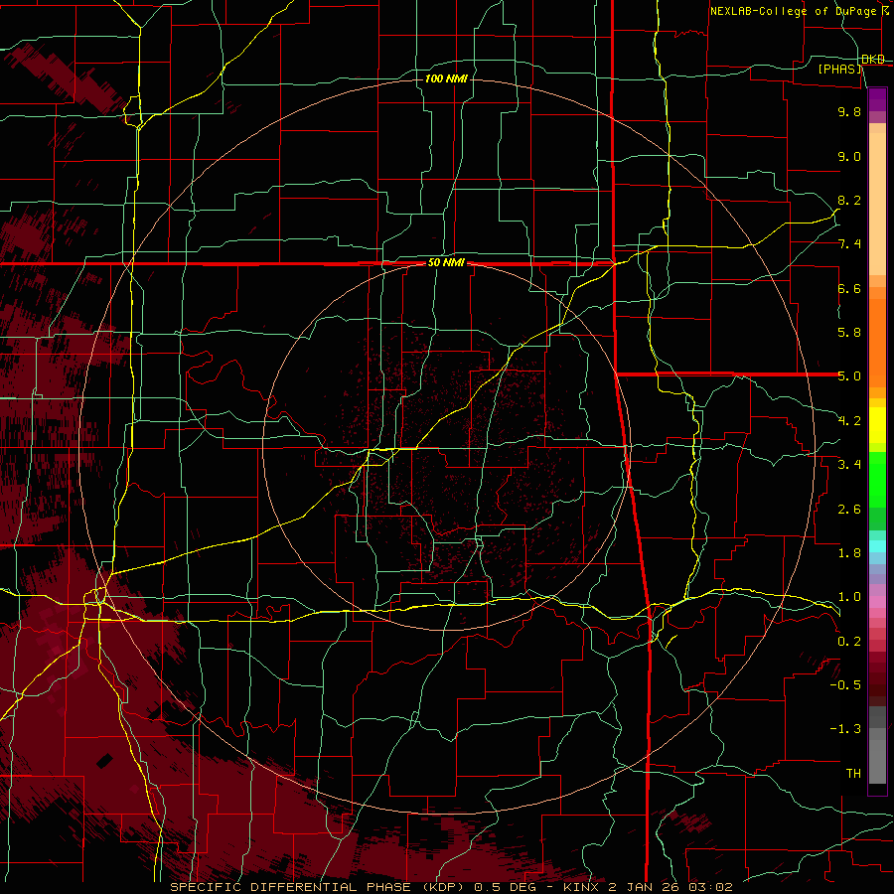Click the 9.0 value on the color scale
The width and height of the screenshot is (894, 894).
click(x=849, y=156)
